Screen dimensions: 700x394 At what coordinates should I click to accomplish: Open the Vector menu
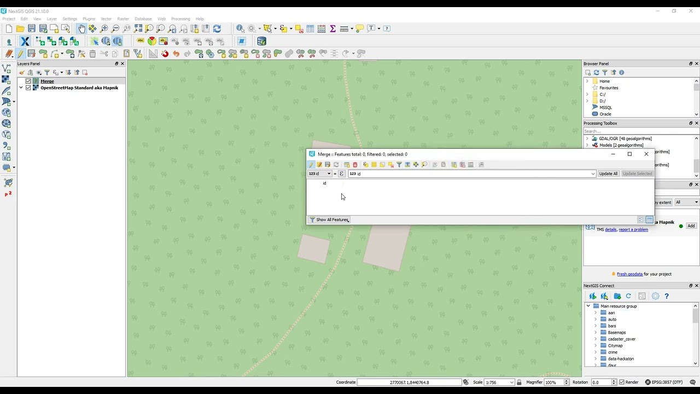pos(106,19)
